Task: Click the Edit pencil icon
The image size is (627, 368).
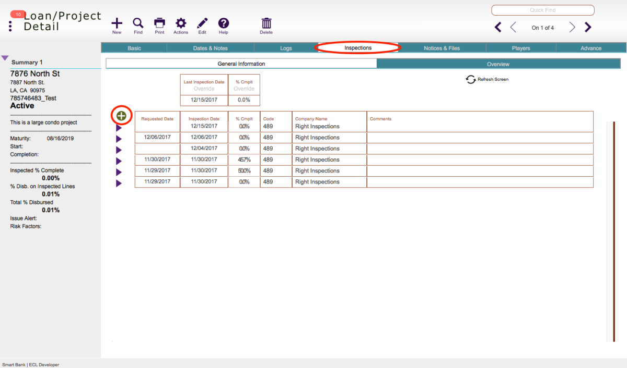Action: tap(202, 23)
